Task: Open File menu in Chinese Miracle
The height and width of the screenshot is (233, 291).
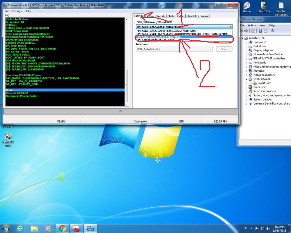Action: 7,11
